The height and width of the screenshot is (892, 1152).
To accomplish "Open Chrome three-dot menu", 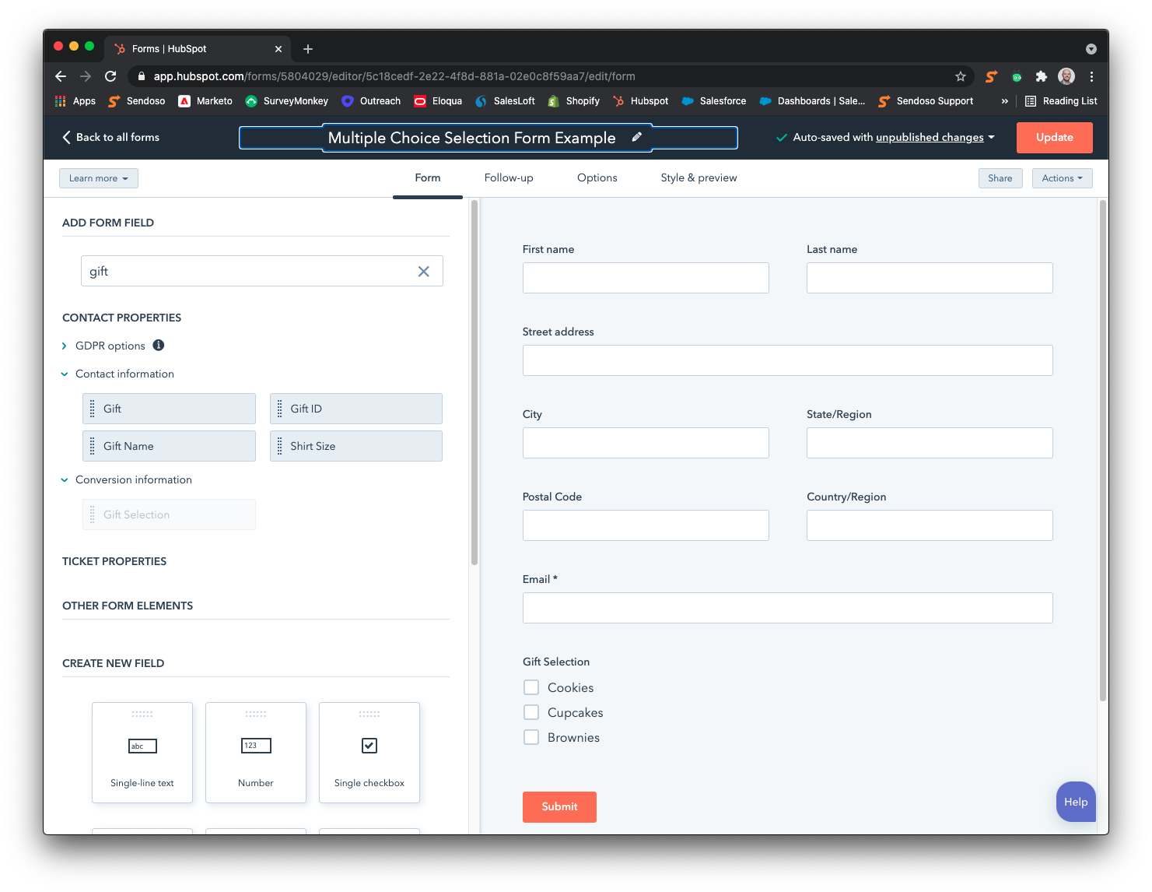I will click(x=1091, y=76).
